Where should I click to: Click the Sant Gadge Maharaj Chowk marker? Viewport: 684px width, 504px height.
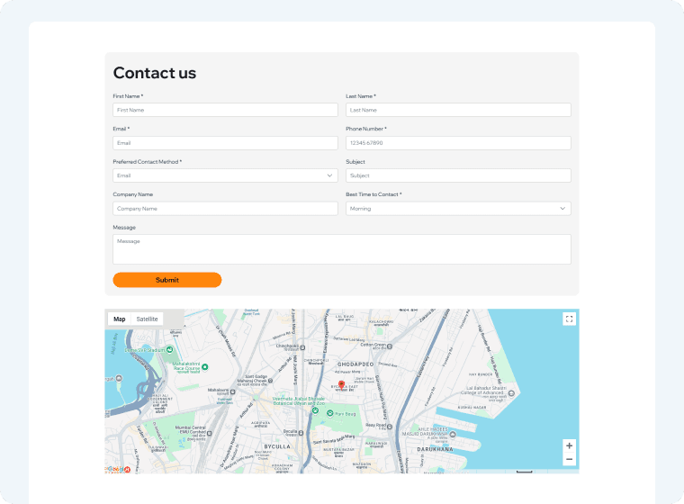270,381
